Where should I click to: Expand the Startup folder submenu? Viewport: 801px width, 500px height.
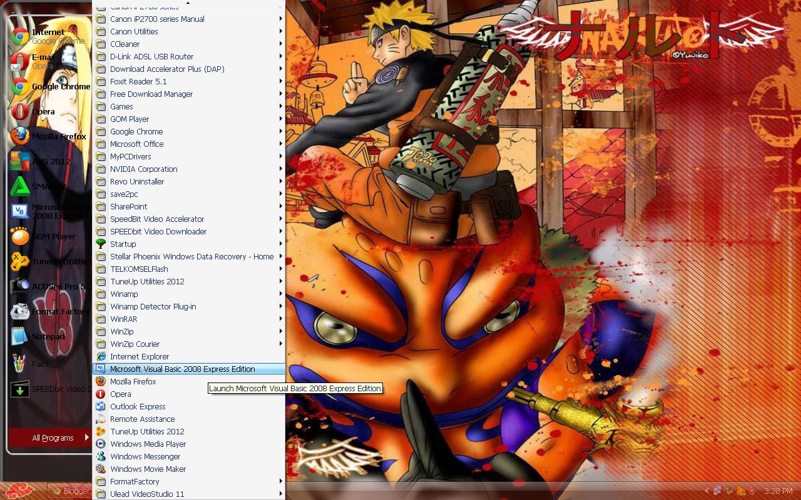pos(123,244)
